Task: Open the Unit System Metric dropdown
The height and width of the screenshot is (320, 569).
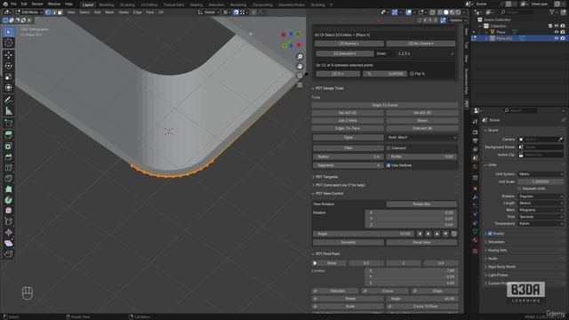Action: click(541, 174)
